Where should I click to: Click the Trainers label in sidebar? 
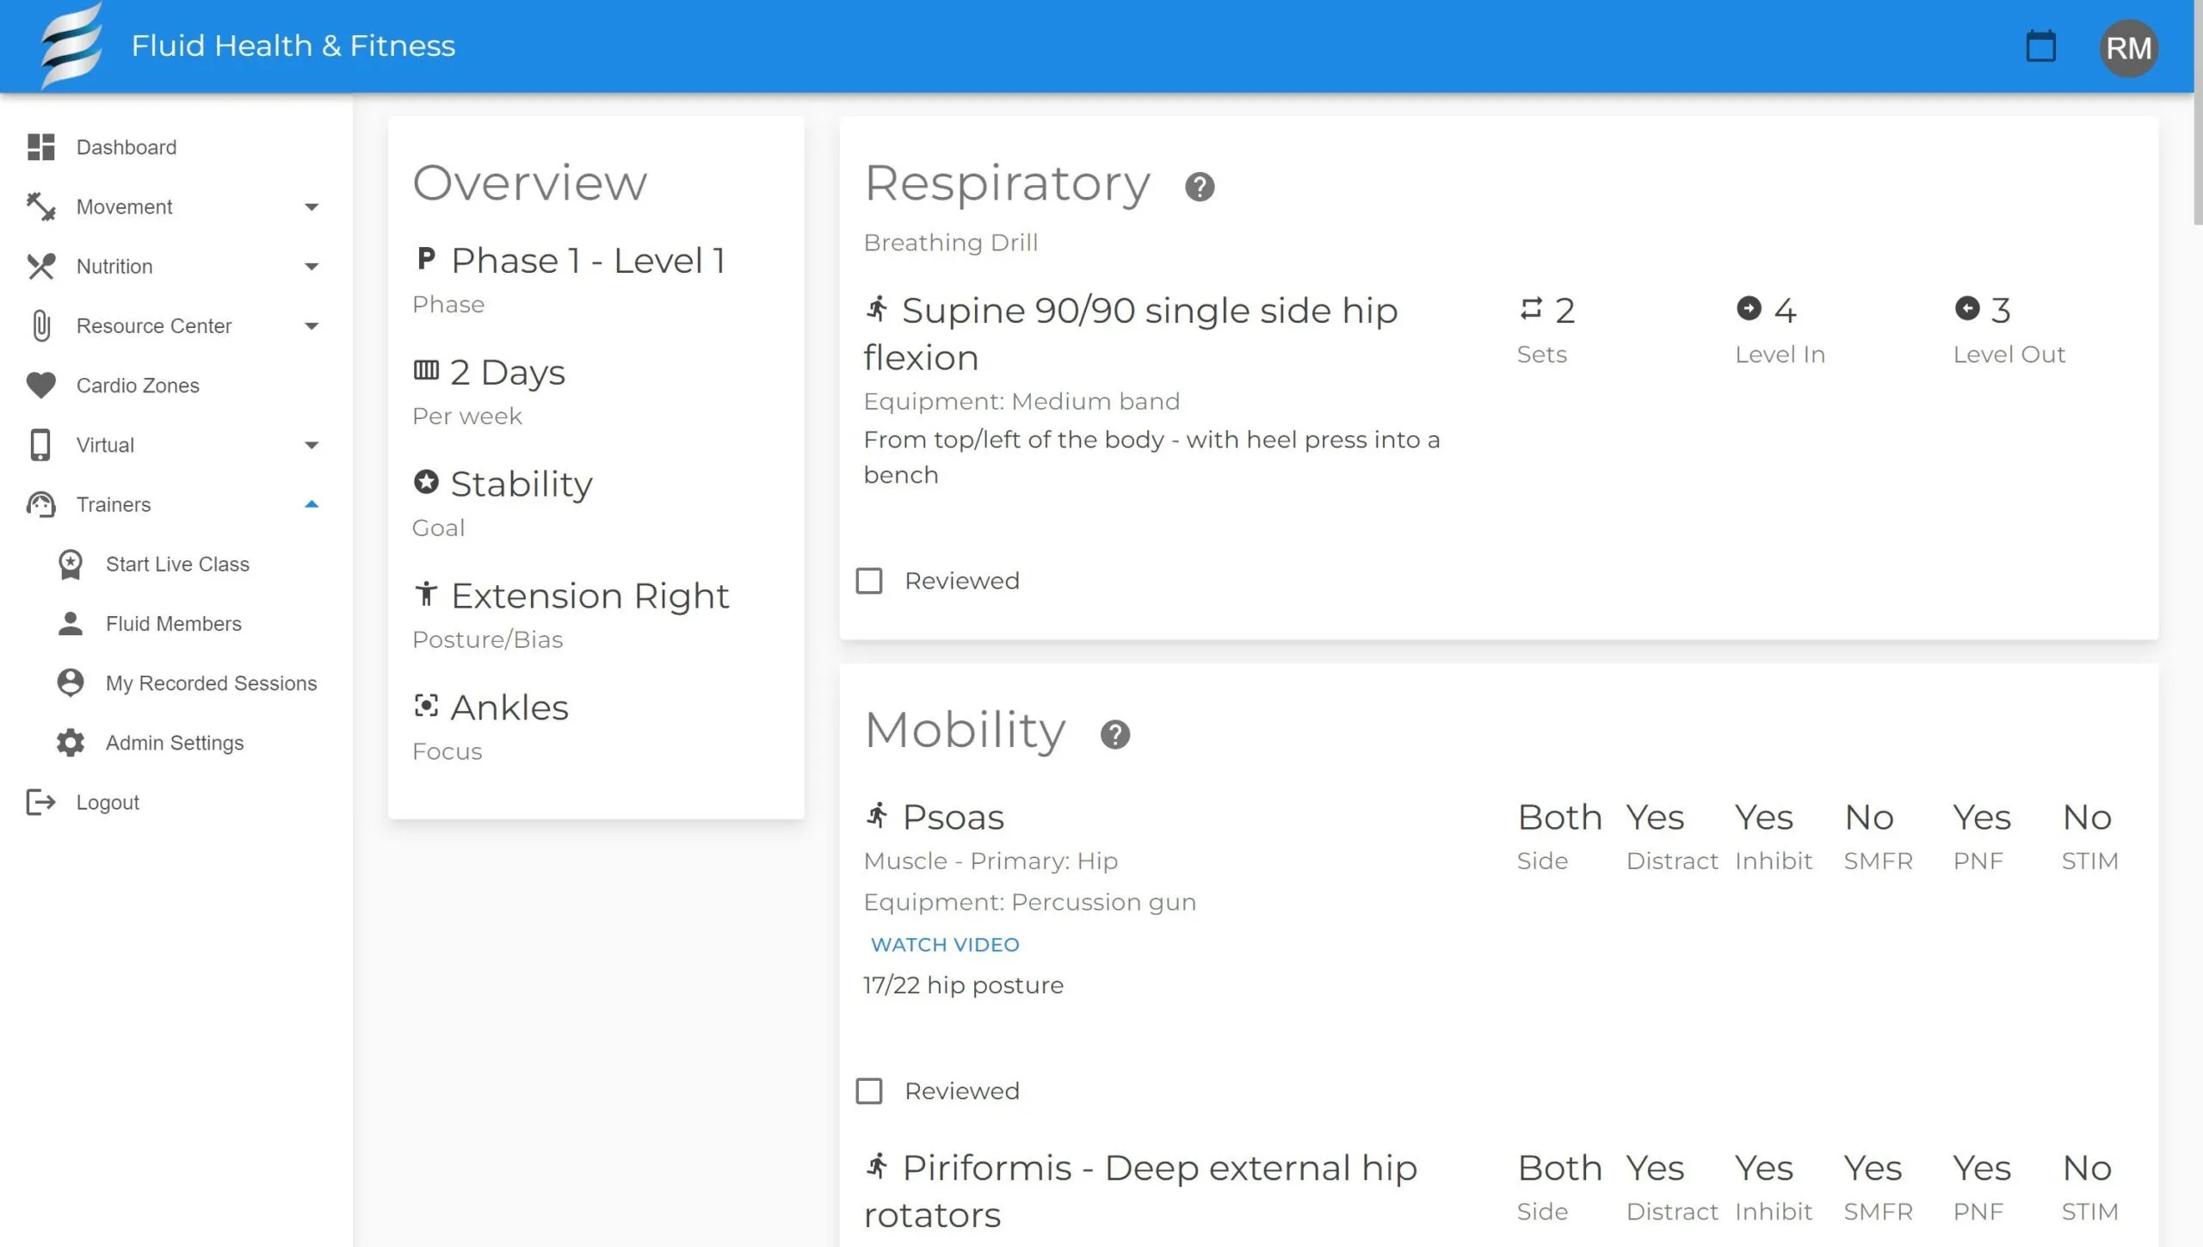tap(113, 504)
